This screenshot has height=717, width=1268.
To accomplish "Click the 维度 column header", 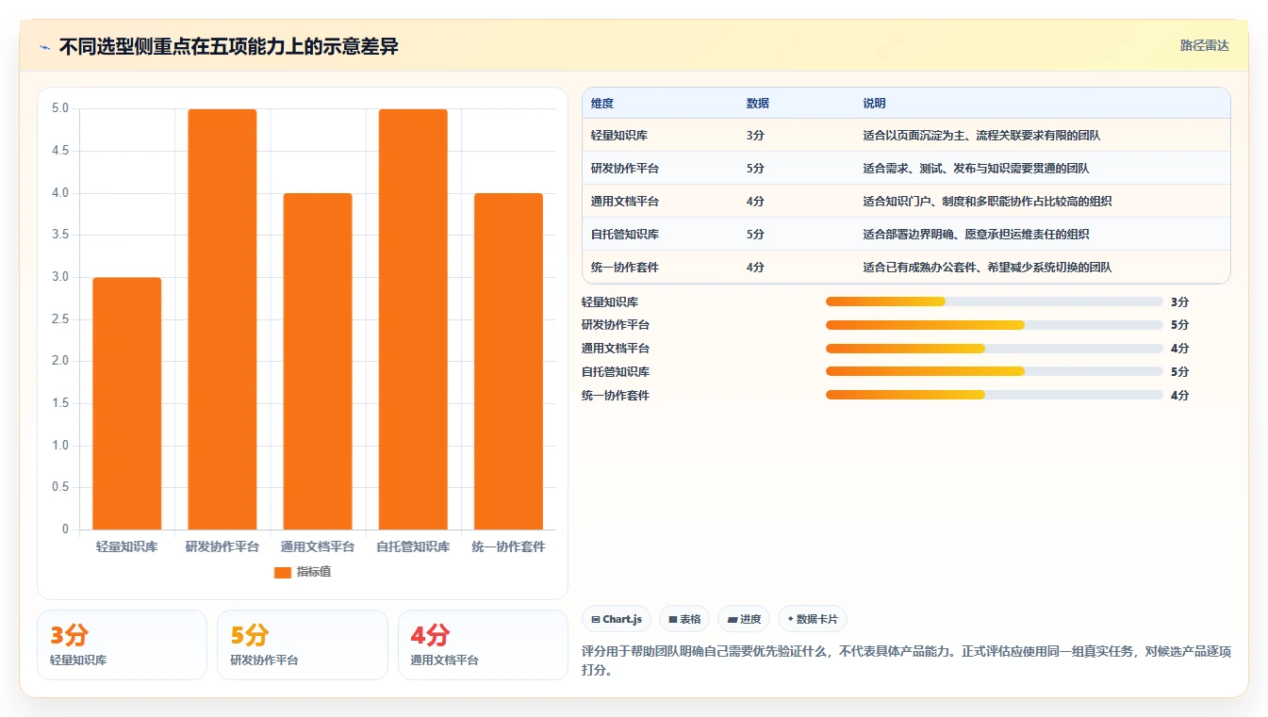I will point(602,104).
